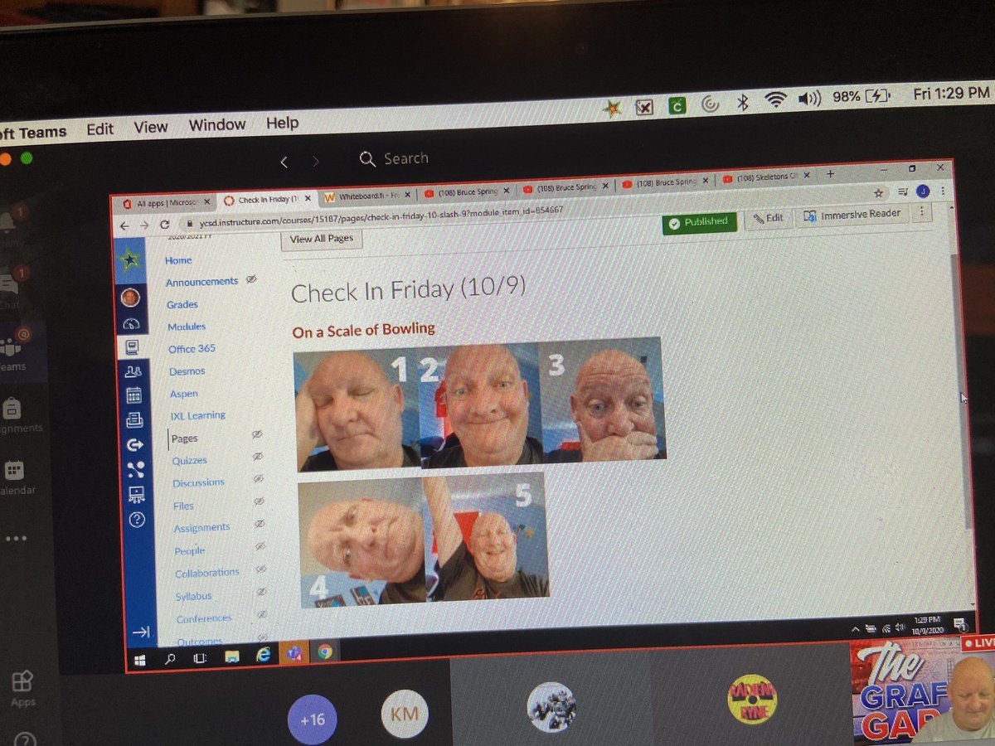Viewport: 995px width, 746px height.
Task: Open Chrome from the Windows taskbar
Action: click(324, 652)
